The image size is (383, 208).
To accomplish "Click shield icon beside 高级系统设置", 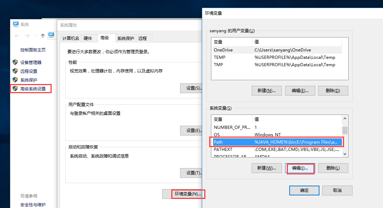I will coord(15,89).
